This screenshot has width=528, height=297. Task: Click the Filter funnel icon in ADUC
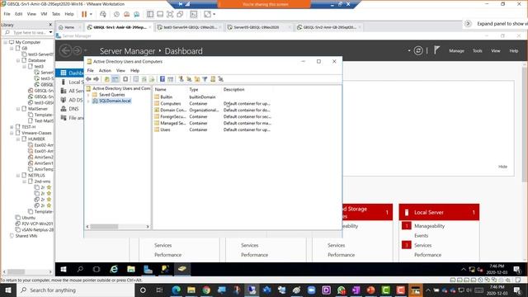pos(205,79)
